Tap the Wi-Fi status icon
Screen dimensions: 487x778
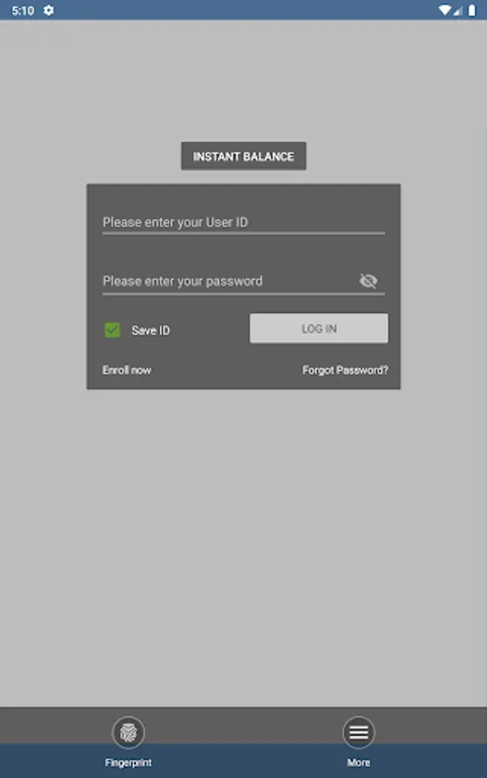pyautogui.click(x=445, y=10)
